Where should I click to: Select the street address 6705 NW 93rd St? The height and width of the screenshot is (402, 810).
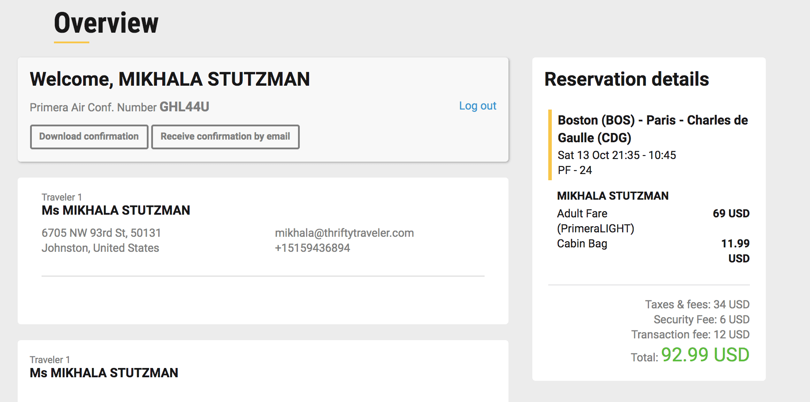[84, 233]
